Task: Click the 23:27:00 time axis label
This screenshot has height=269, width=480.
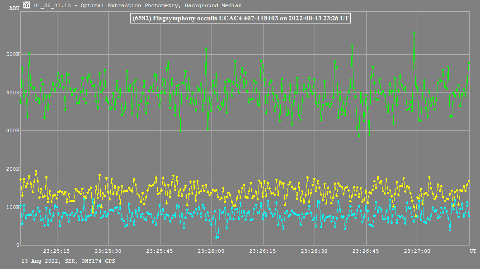Action: [417, 250]
